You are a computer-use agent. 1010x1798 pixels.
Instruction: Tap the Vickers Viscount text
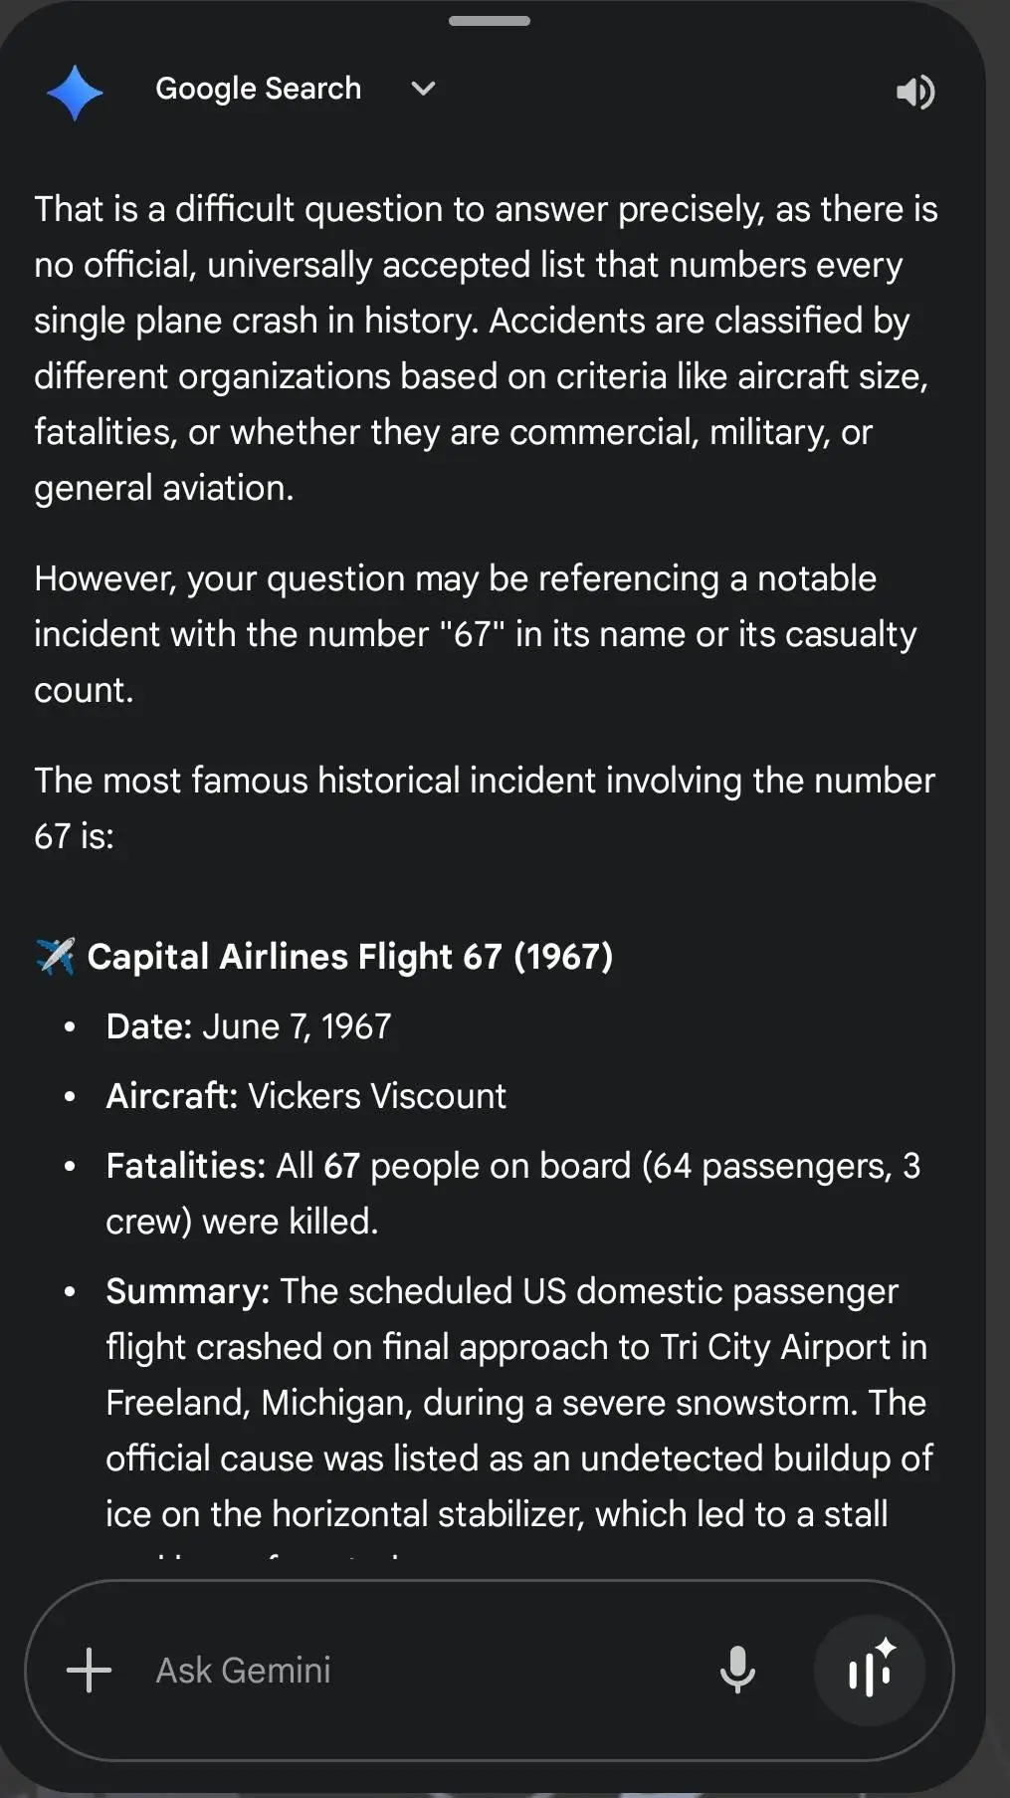tap(377, 1096)
